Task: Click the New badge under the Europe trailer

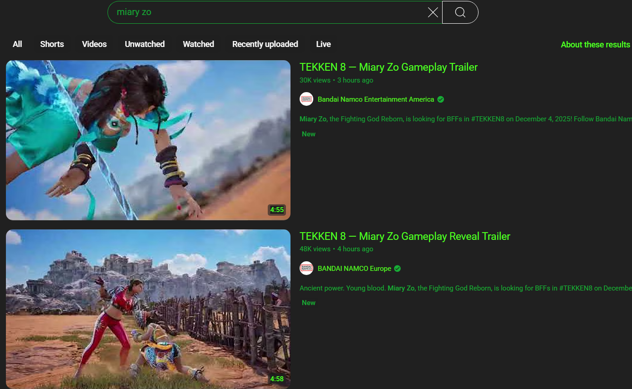Action: 309,303
